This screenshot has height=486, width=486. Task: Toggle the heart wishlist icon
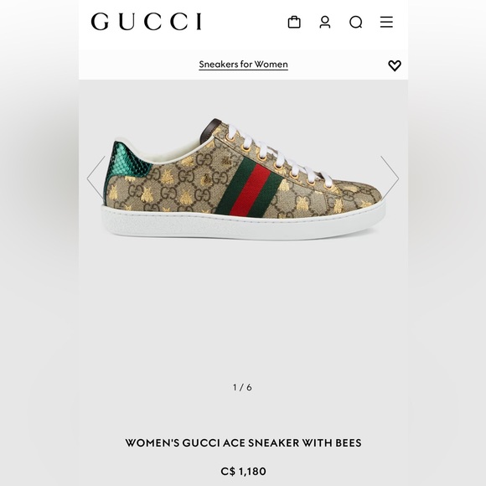[395, 65]
